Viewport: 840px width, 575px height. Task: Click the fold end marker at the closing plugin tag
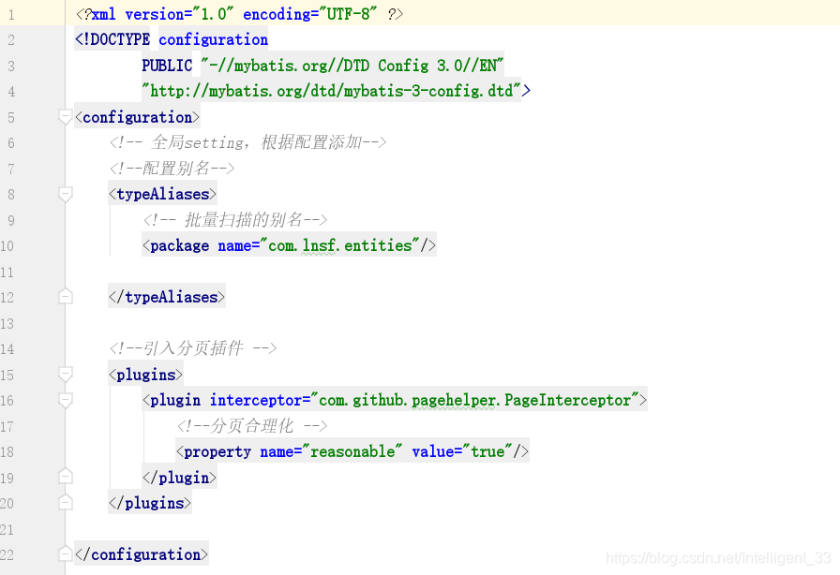coord(65,476)
